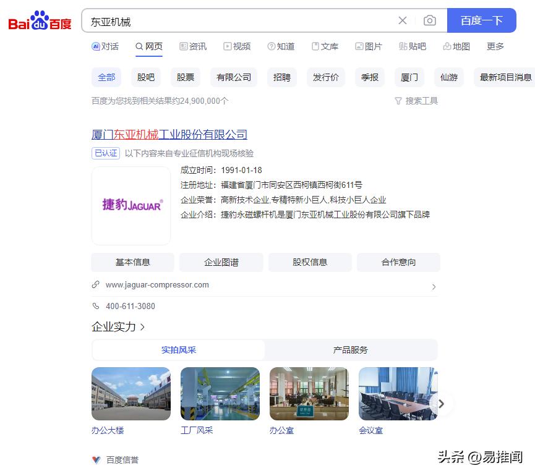535x476 pixels.
Task: Click the phone icon beside 400-611-3080
Action: click(96, 306)
